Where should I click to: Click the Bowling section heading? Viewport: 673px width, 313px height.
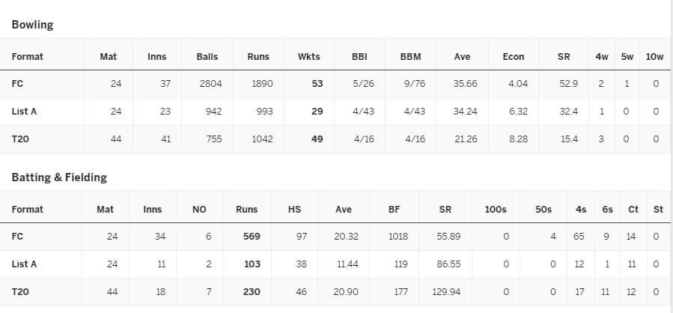click(x=33, y=25)
